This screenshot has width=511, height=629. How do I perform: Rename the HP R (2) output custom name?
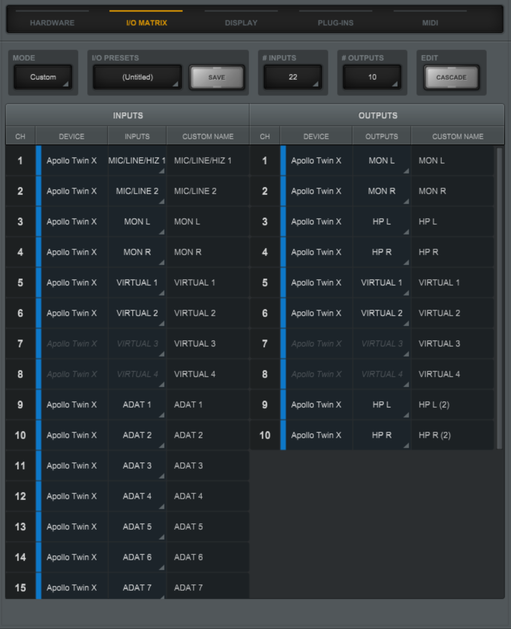tap(453, 435)
